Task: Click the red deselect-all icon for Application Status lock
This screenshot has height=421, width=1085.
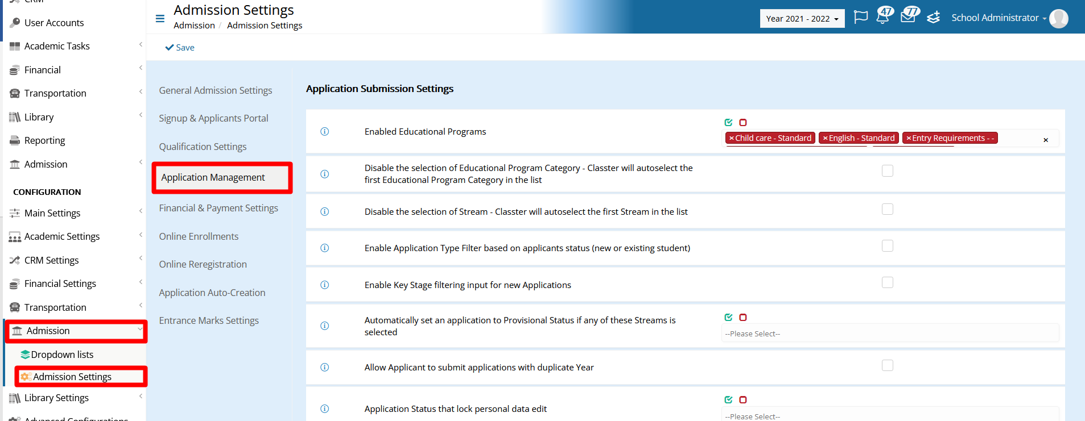Action: [x=742, y=399]
